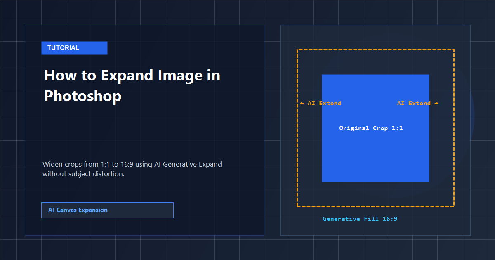
Task: Click the right 'AI Extend →' label
Action: coord(417,103)
